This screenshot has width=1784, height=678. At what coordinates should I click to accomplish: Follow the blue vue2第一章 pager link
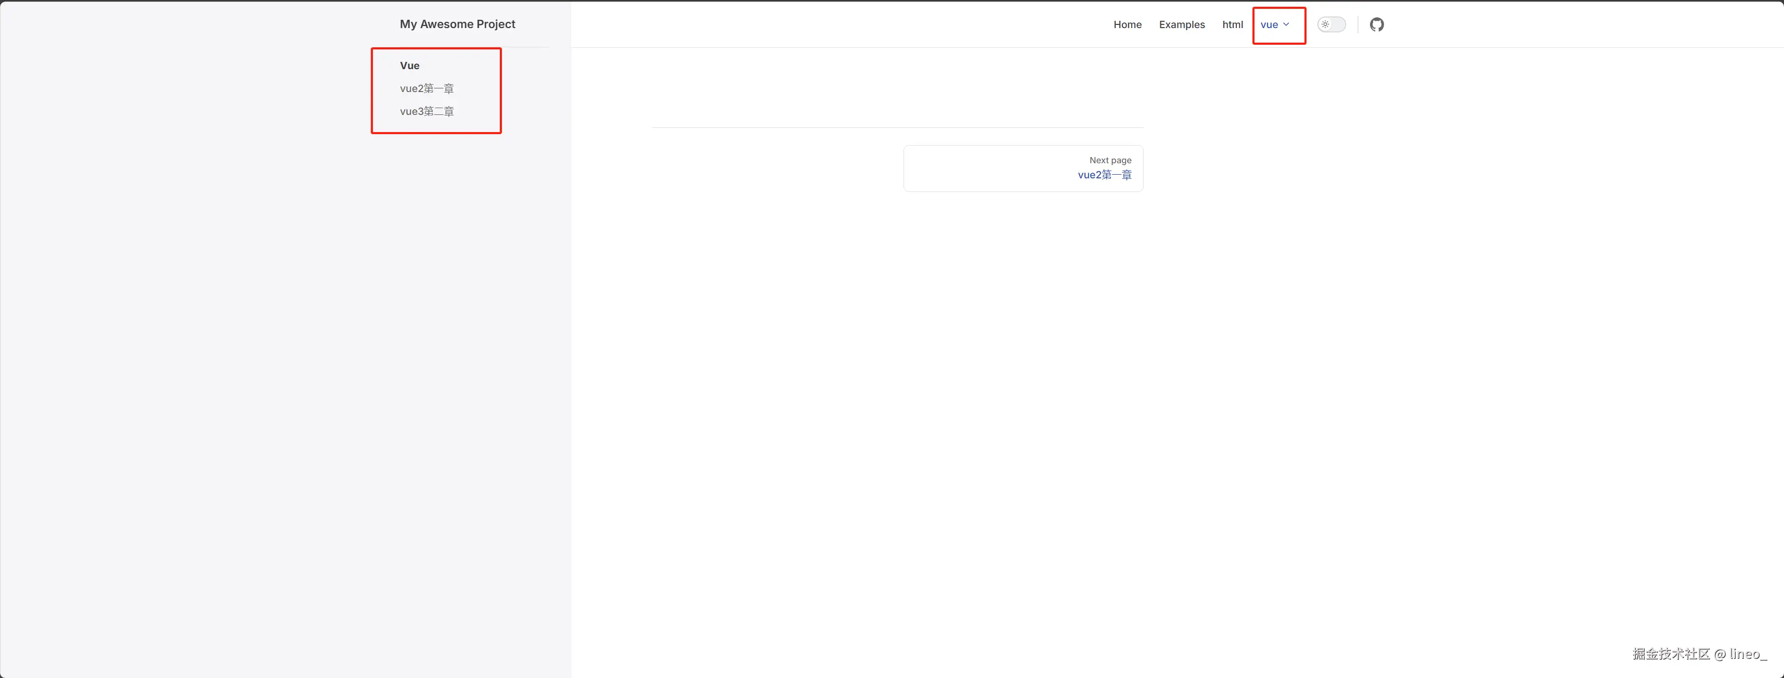(1105, 175)
